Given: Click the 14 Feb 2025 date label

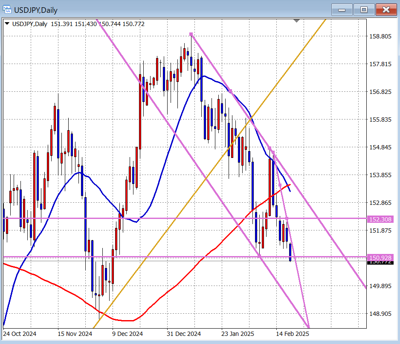Looking at the screenshot, I should (293, 334).
